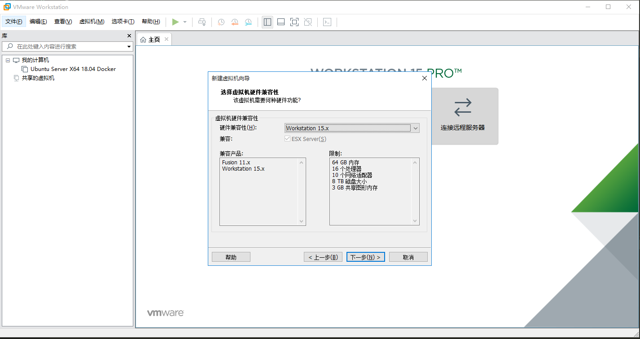The height and width of the screenshot is (339, 640).
Task: Click 16 个处理器 in the limits list
Action: pos(346,169)
